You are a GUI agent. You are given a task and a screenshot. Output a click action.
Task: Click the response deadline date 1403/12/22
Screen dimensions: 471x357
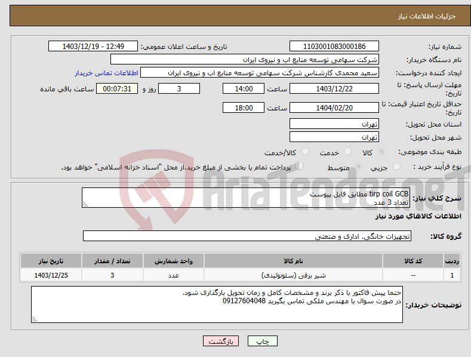(334, 88)
